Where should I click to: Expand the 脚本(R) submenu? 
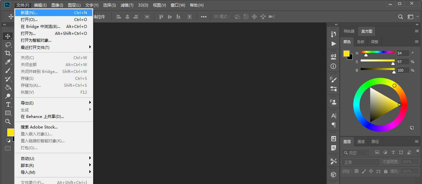(x=54, y=165)
